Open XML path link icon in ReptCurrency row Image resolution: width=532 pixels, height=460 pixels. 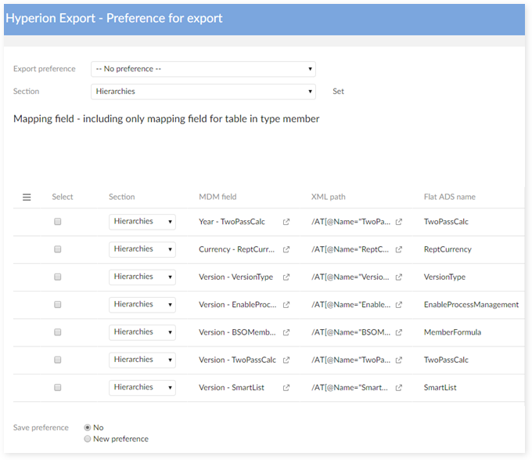coord(399,249)
